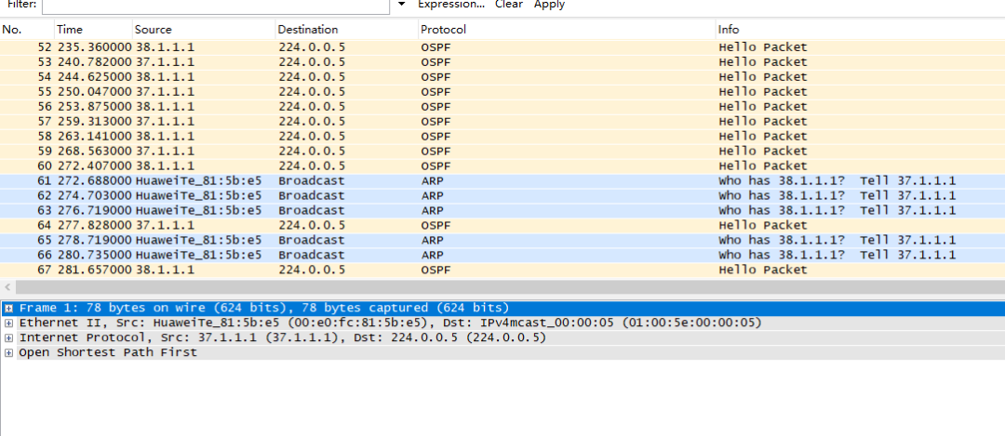Click the packet list horizontal scrollbar
Image resolution: width=1005 pixels, height=436 pixels.
click(510, 287)
